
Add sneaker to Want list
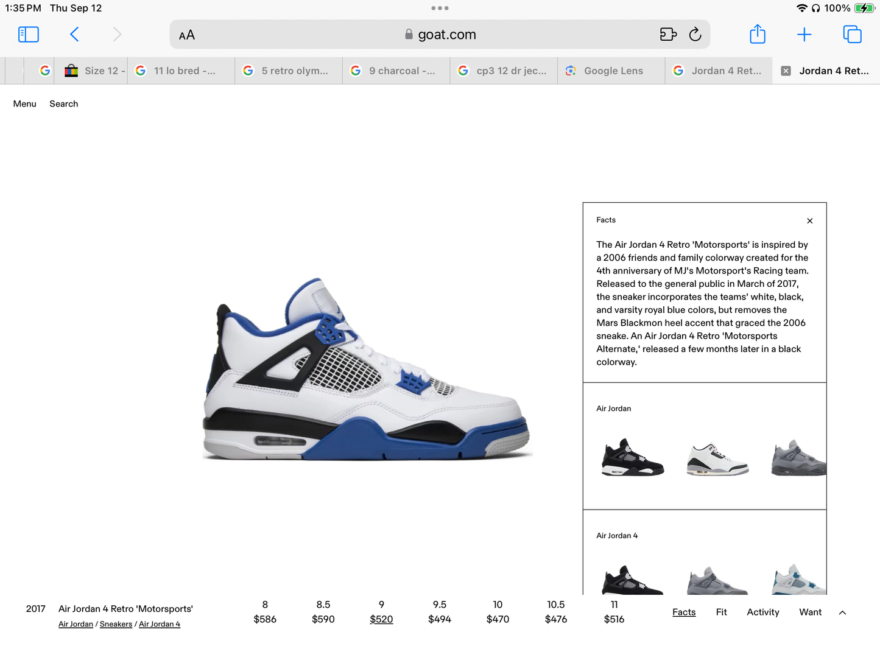[811, 613]
